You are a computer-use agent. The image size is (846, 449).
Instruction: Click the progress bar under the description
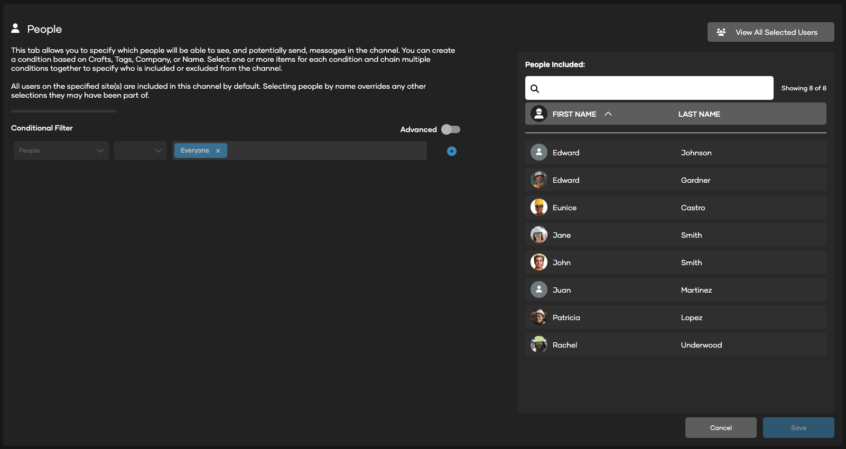coord(64,111)
